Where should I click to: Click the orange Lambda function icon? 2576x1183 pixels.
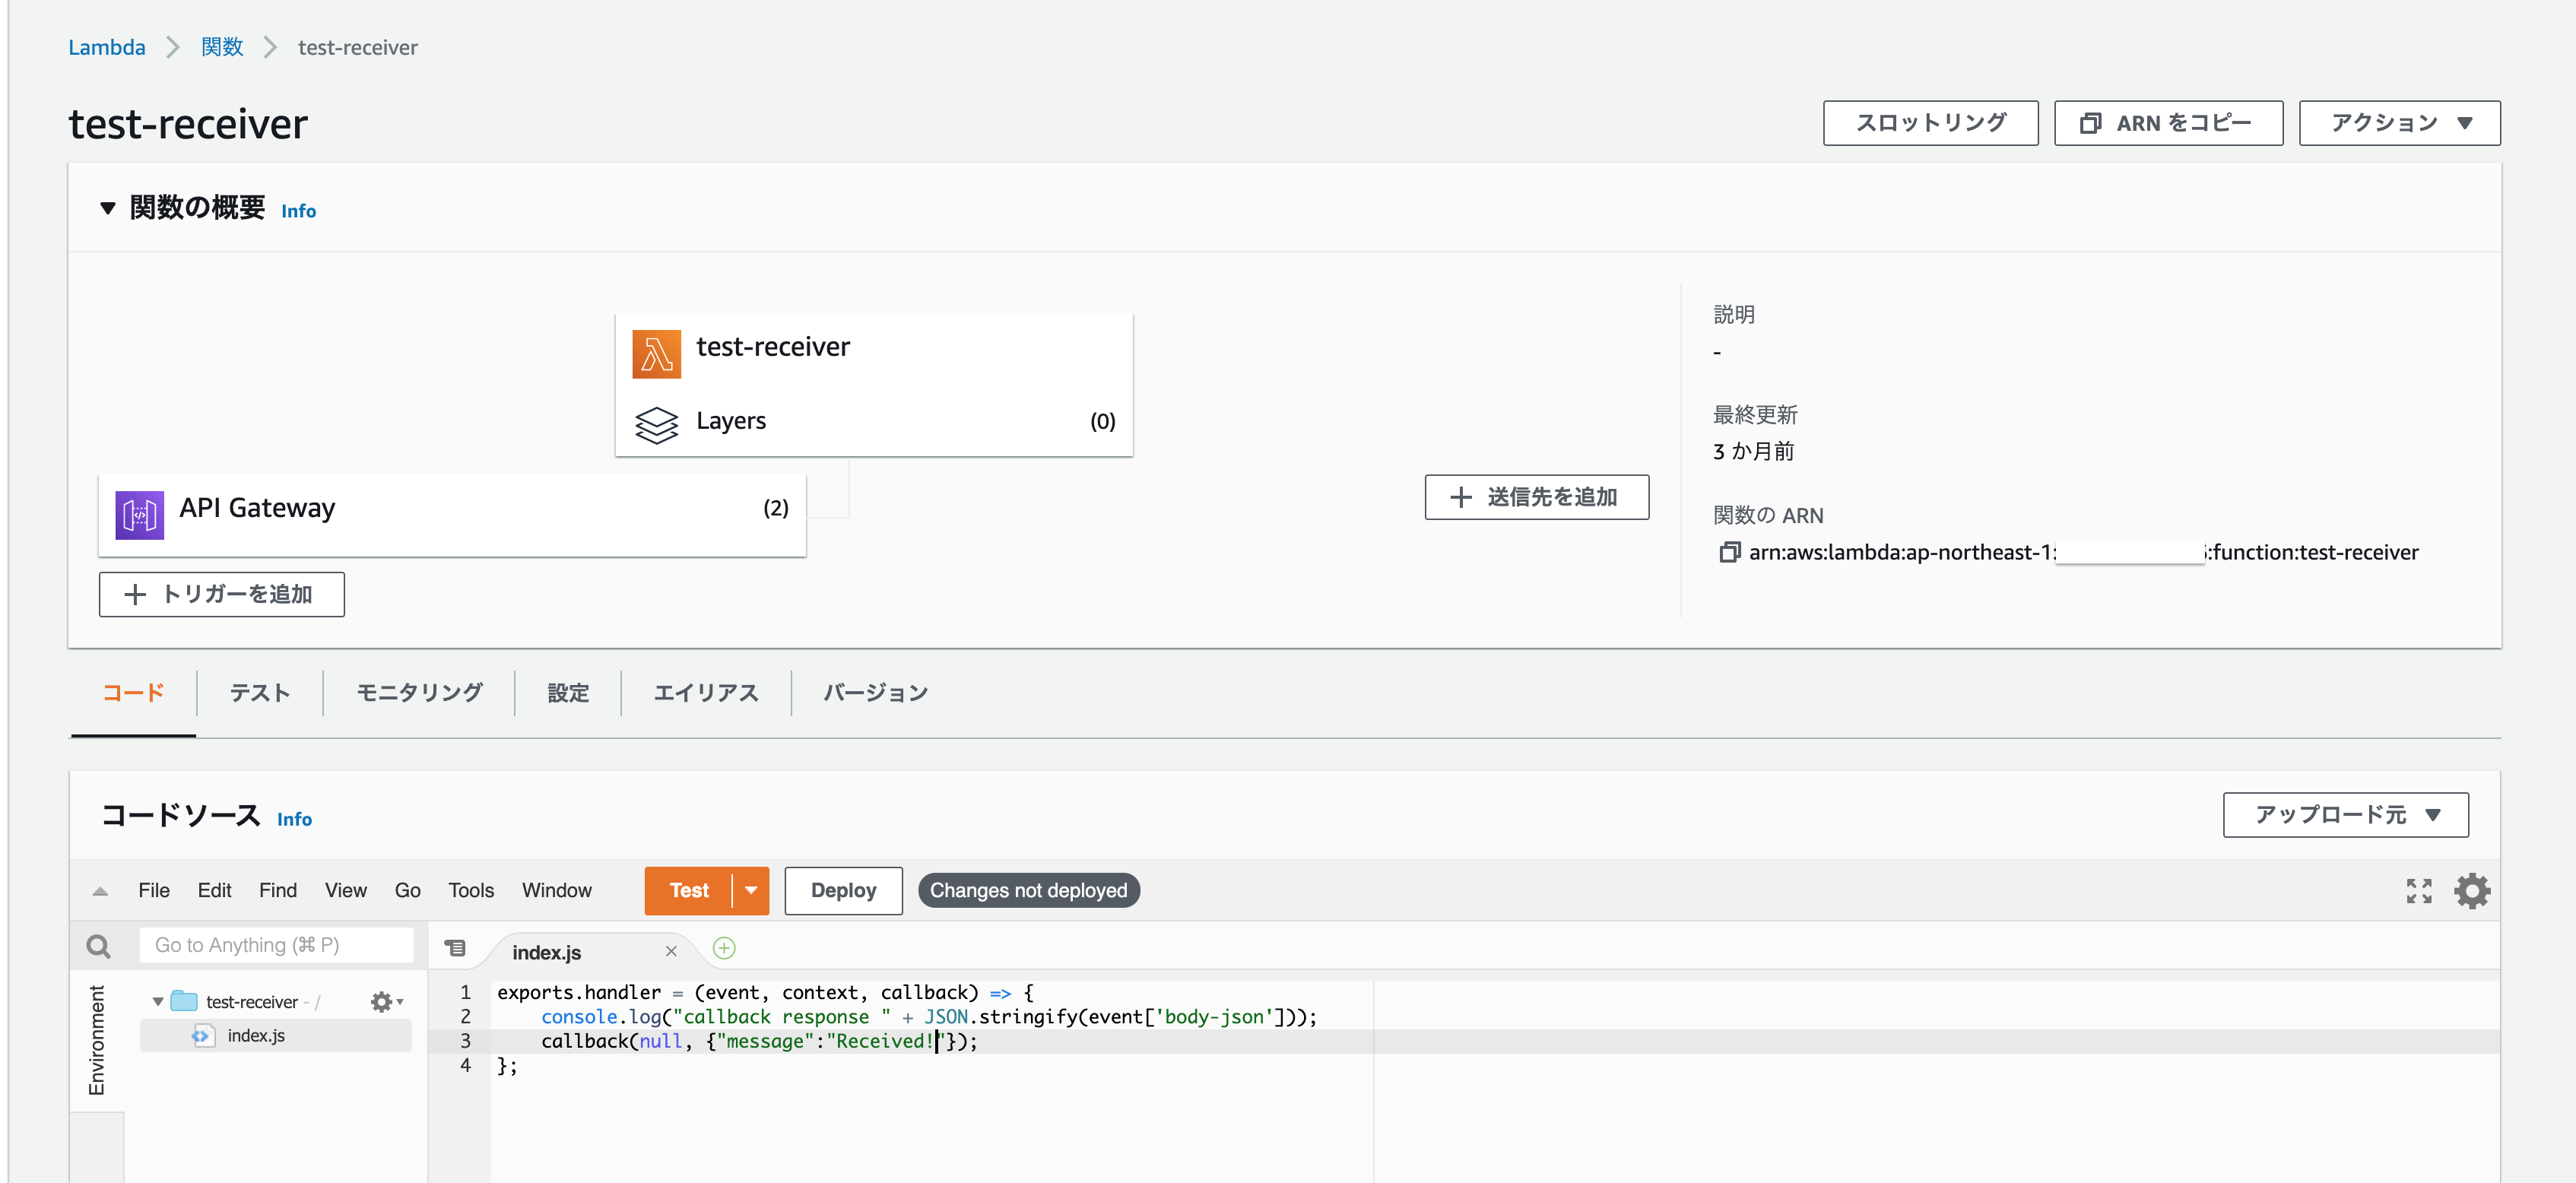point(656,354)
